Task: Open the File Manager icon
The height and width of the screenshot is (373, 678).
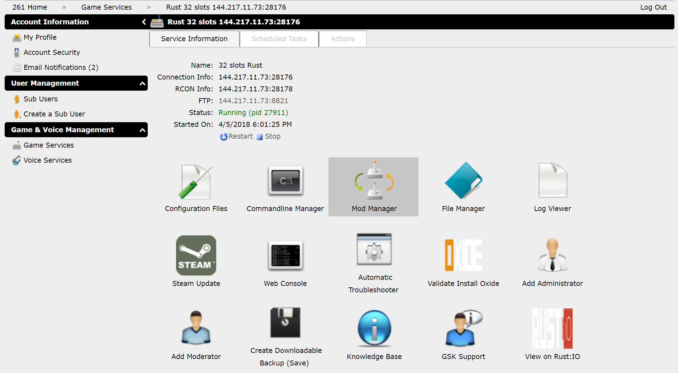Action: (464, 181)
